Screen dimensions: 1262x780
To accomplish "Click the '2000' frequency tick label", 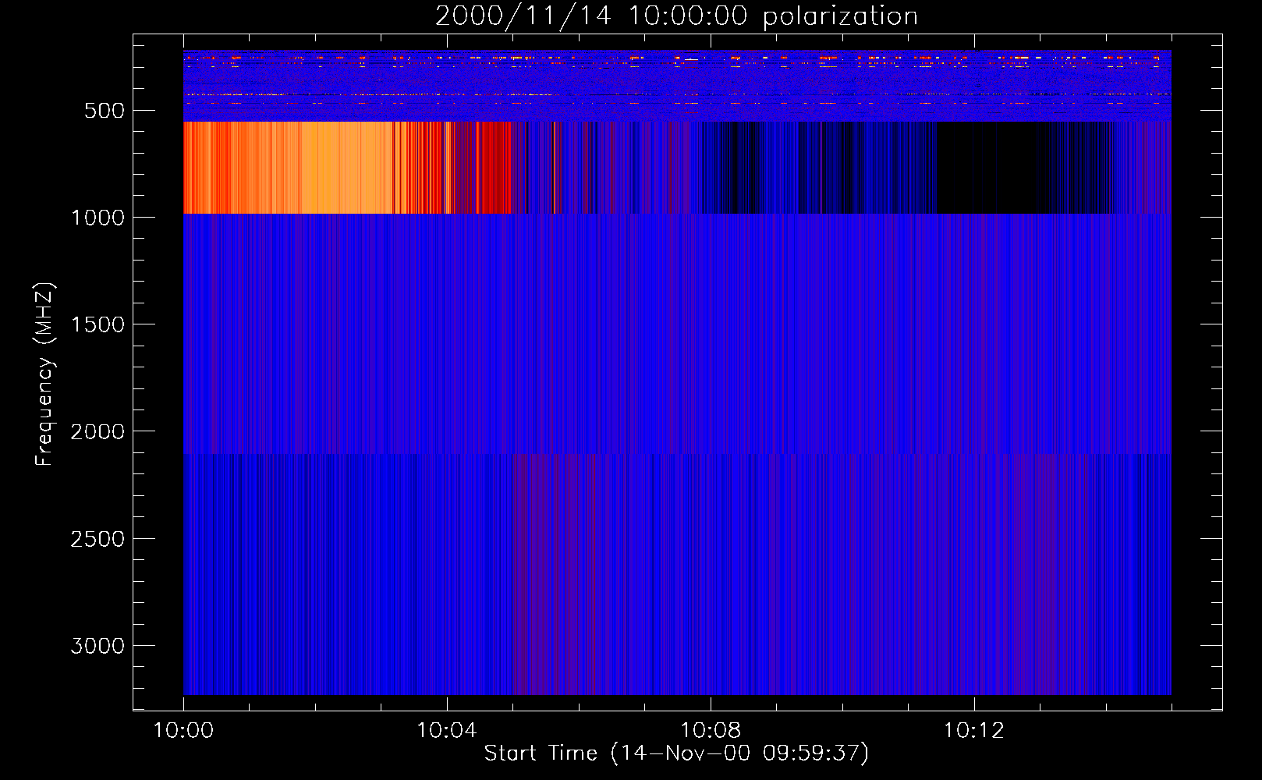I will tap(97, 431).
